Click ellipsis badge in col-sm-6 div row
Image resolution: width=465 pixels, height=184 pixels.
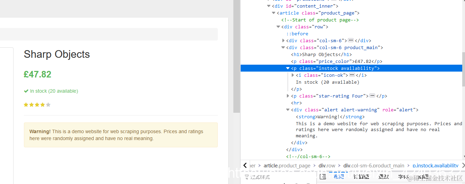click(351, 40)
